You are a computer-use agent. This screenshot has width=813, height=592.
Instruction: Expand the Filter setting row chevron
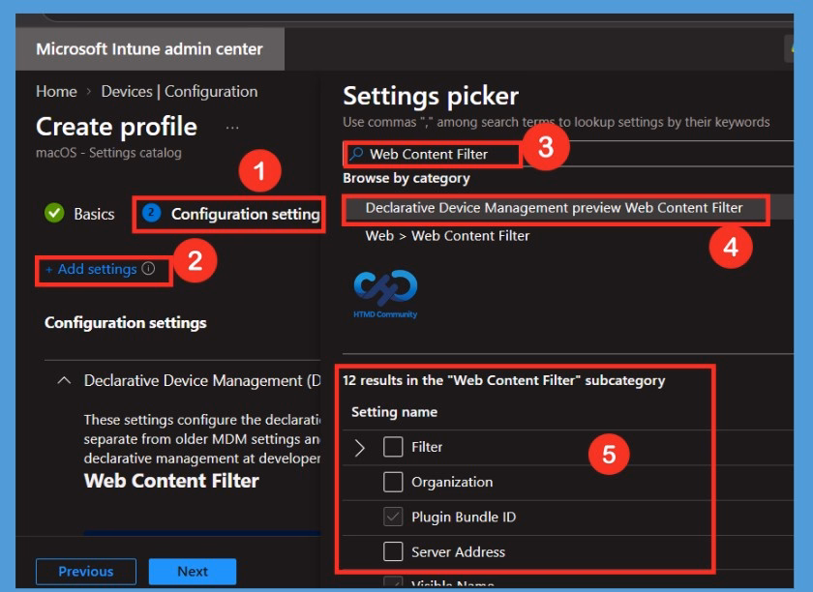(359, 447)
